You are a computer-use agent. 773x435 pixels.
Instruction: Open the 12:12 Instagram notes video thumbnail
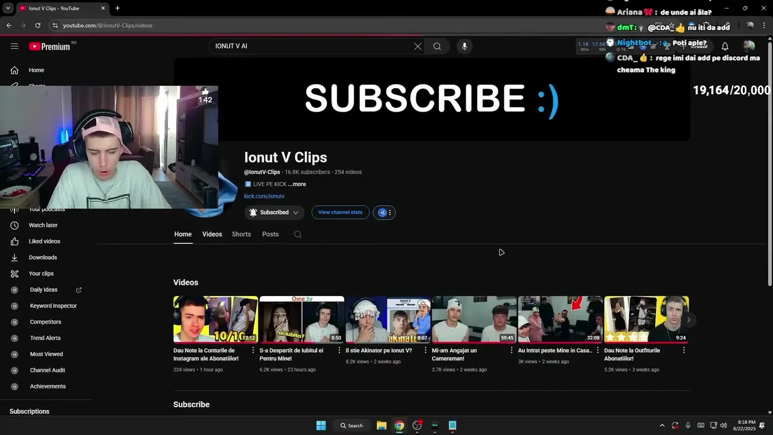(x=216, y=320)
